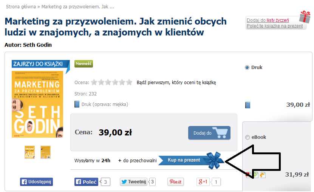Select the eBook radio button
Image resolution: width=314 pixels, height=192 pixels.
point(247,137)
